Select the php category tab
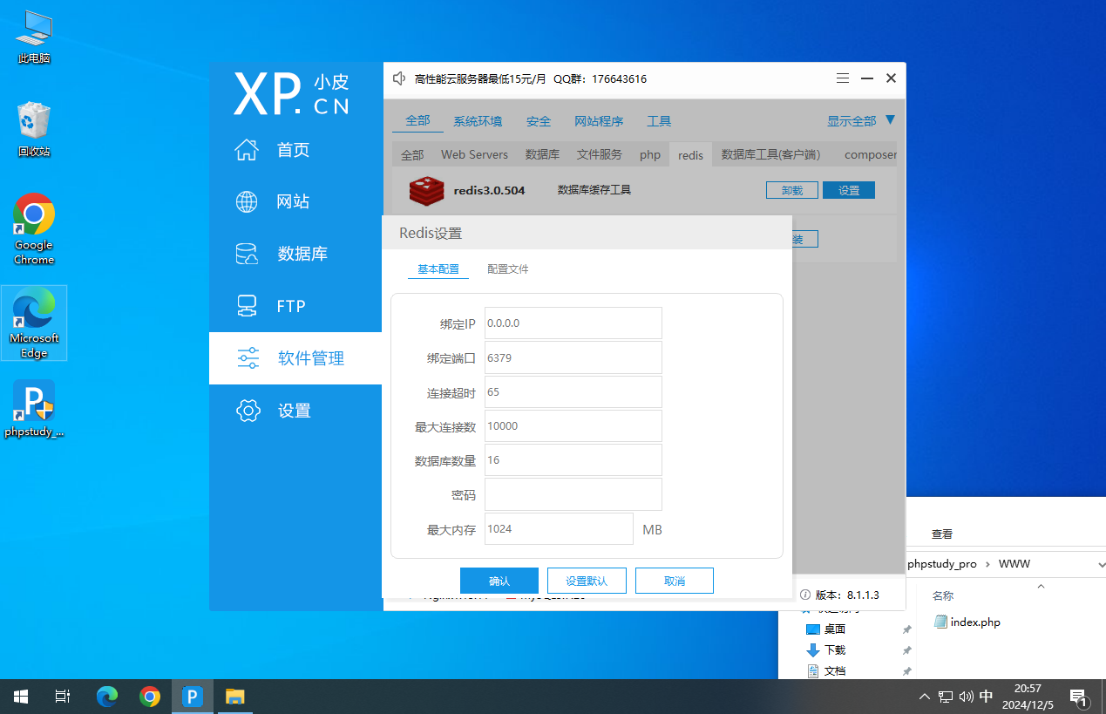Screen dimensions: 1106x714 (650, 154)
